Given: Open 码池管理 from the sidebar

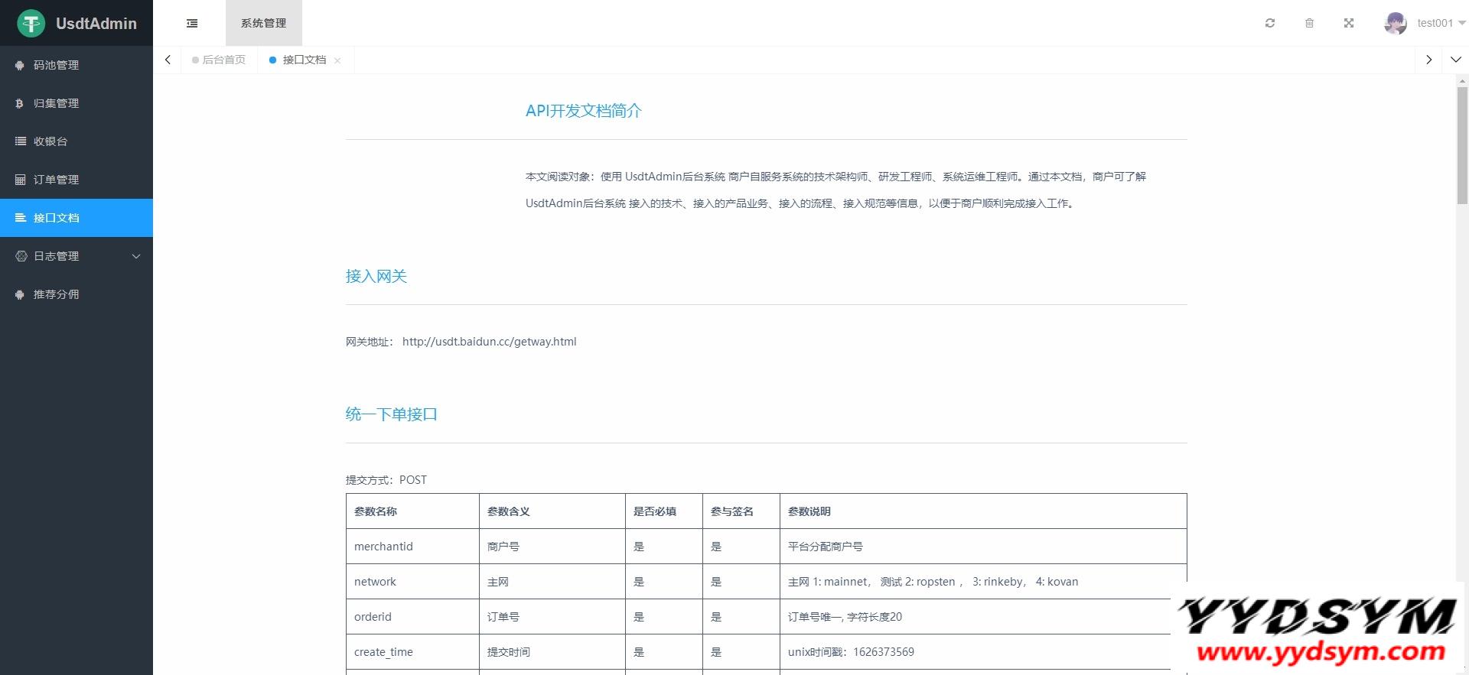Looking at the screenshot, I should pyautogui.click(x=56, y=65).
